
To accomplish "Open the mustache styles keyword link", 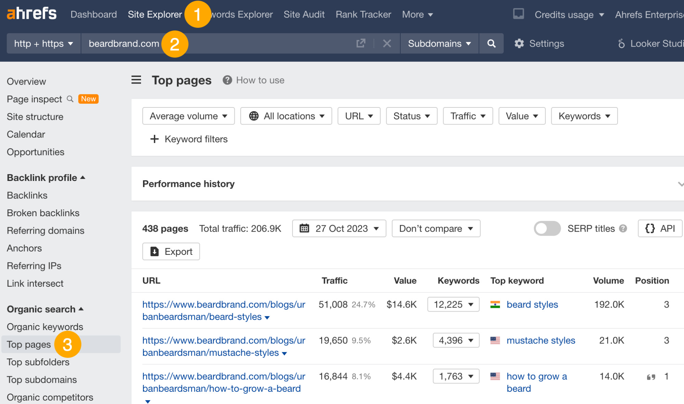I will click(x=541, y=340).
